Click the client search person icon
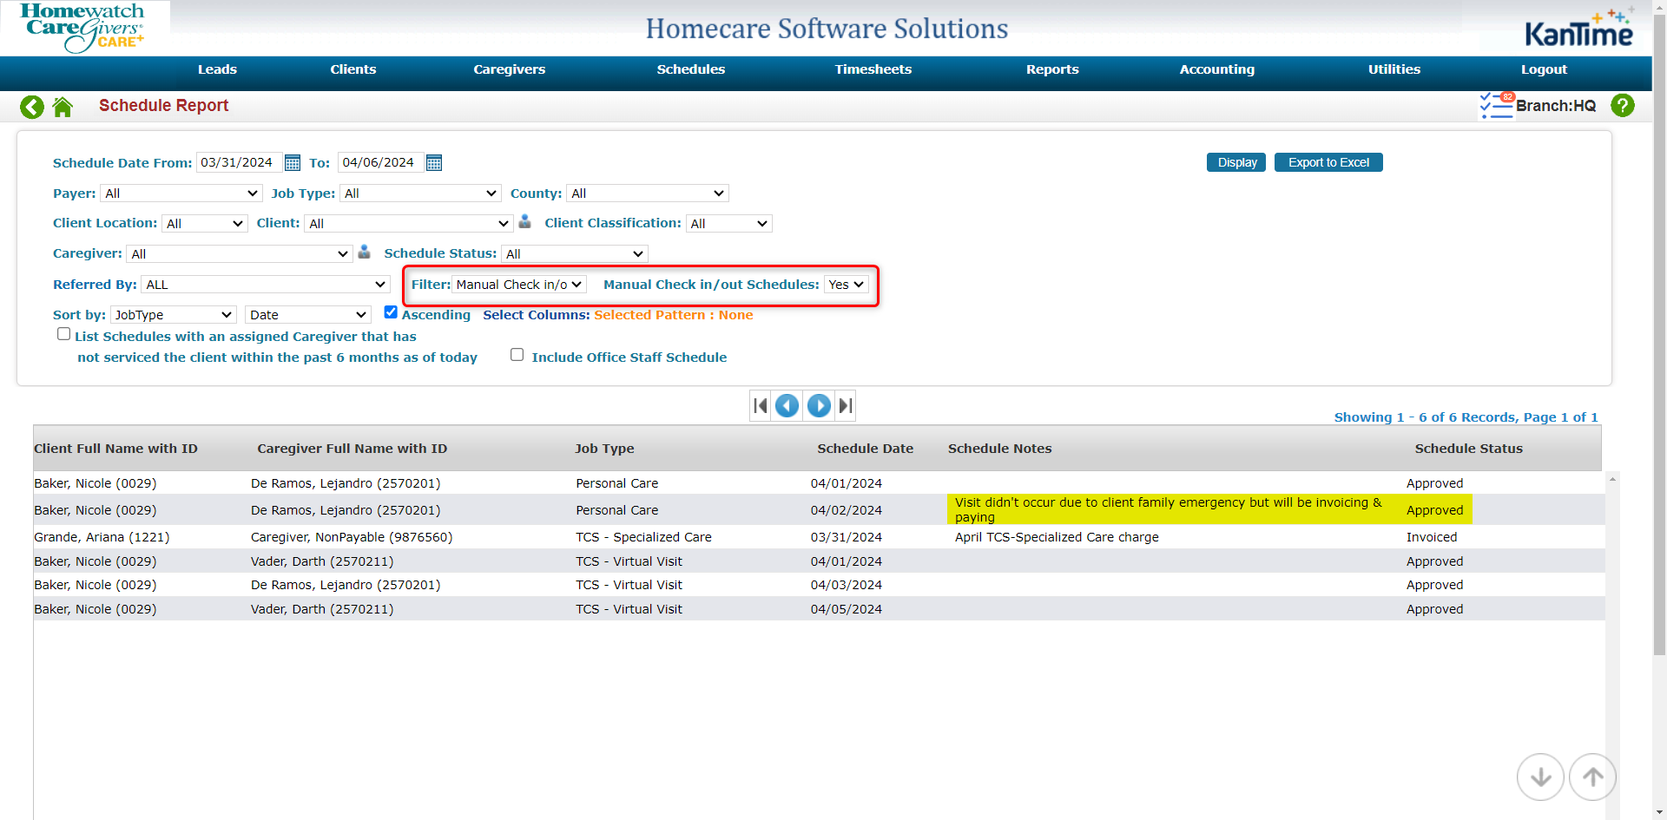 point(524,222)
